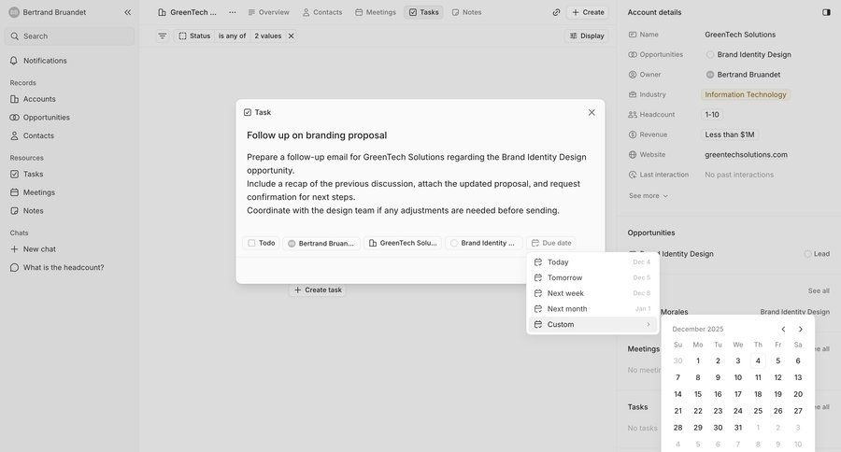Screen dimensions: 841x452
Task: Copy link using the link icon
Action: 556,12
